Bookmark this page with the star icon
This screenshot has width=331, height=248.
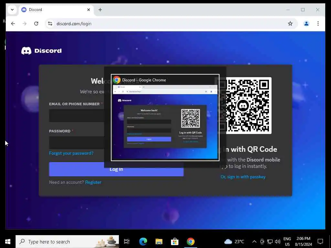[x=290, y=24]
